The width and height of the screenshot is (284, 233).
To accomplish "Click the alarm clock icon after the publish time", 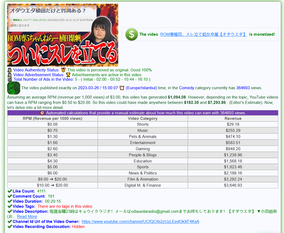I will (x=122, y=88).
